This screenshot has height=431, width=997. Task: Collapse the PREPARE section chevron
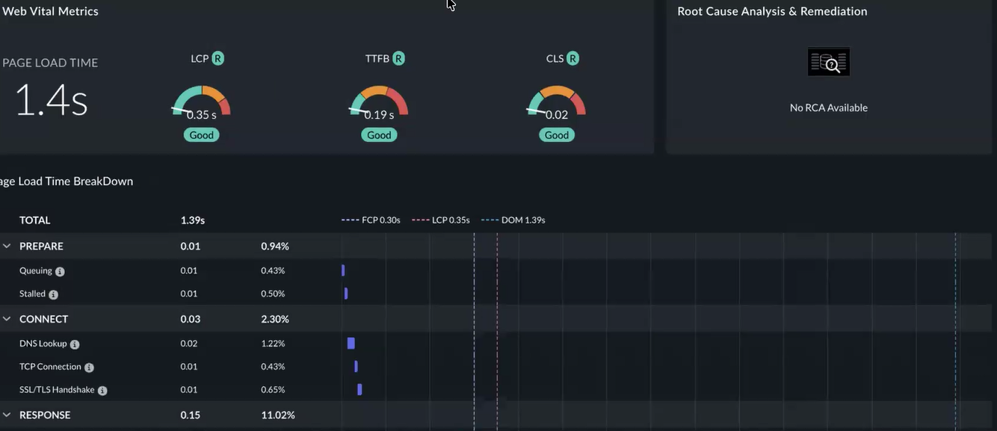[x=7, y=246]
